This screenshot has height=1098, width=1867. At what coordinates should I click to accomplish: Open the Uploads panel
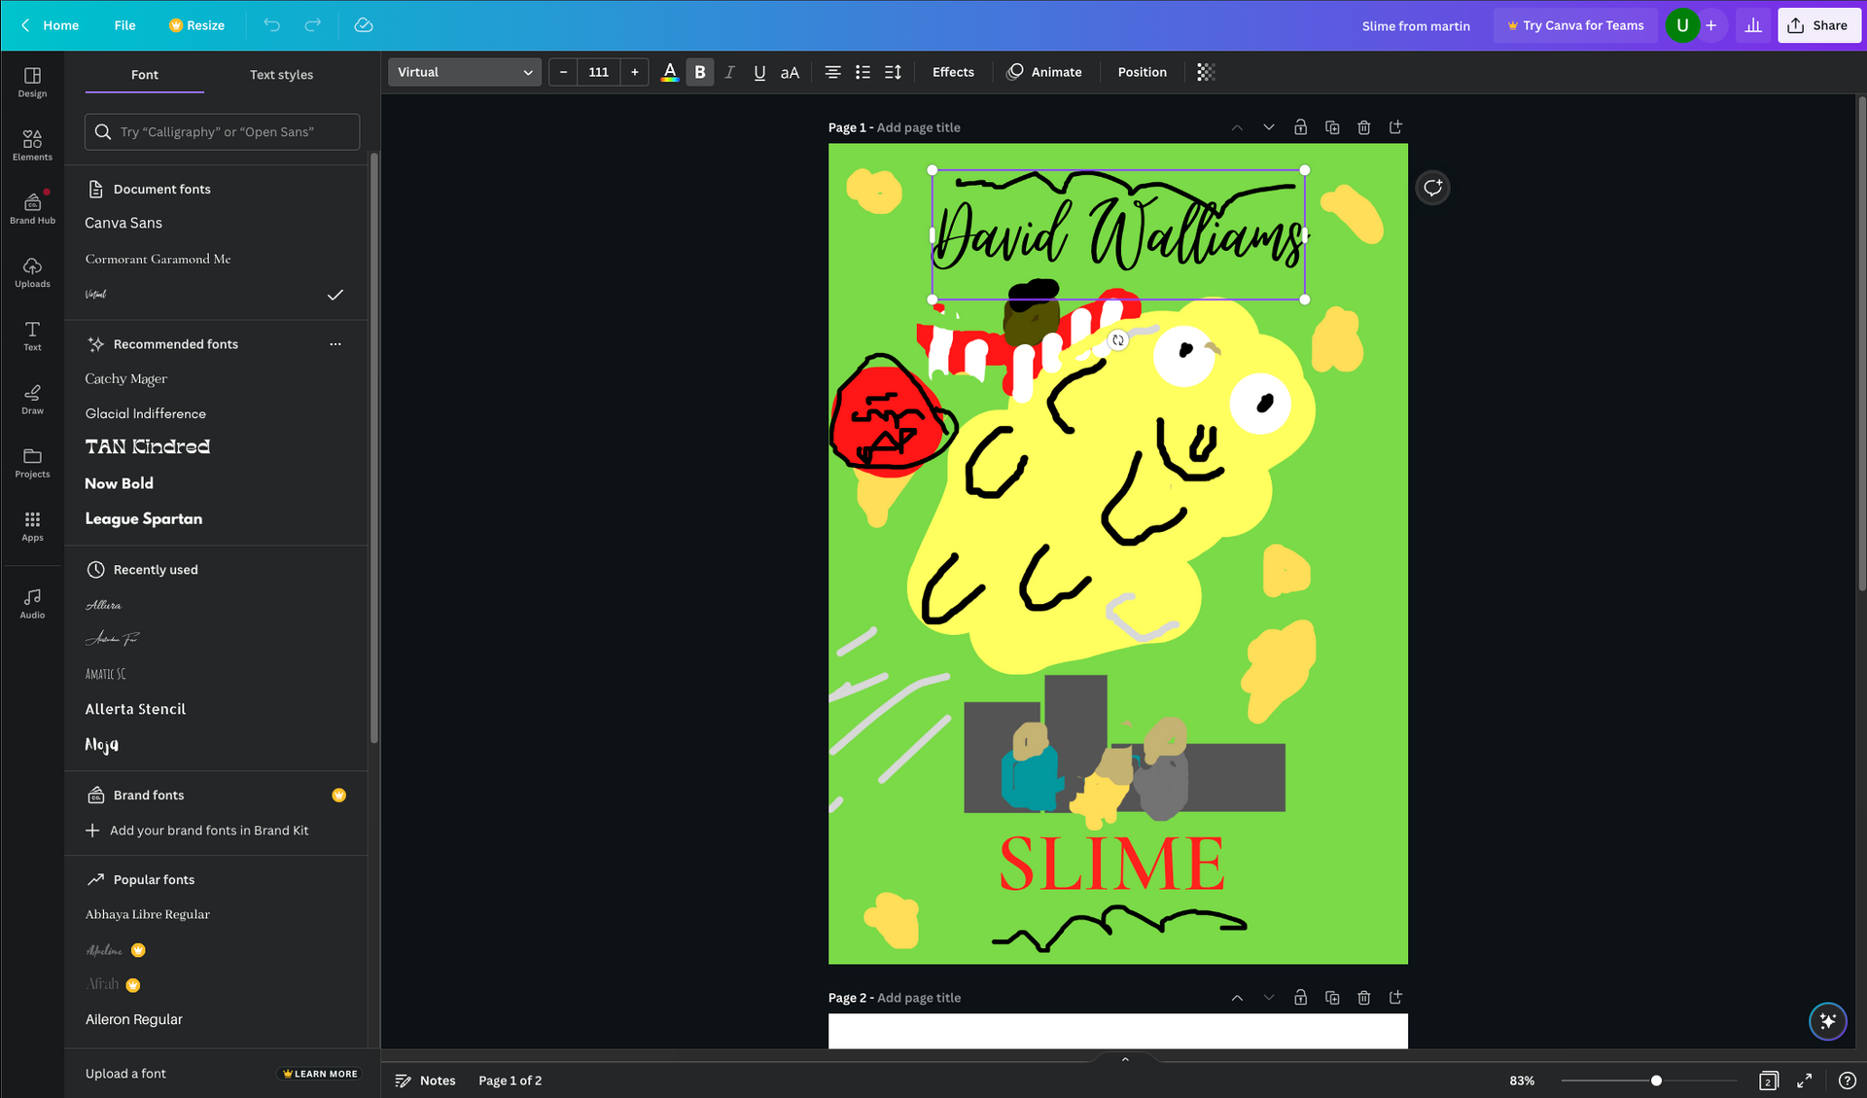(x=32, y=272)
